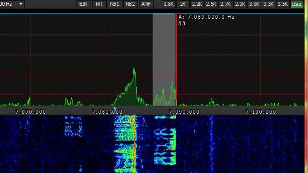308x173 pixels.
Task: Select the 2.2K filter bandwidth
Action: pyautogui.click(x=197, y=4)
